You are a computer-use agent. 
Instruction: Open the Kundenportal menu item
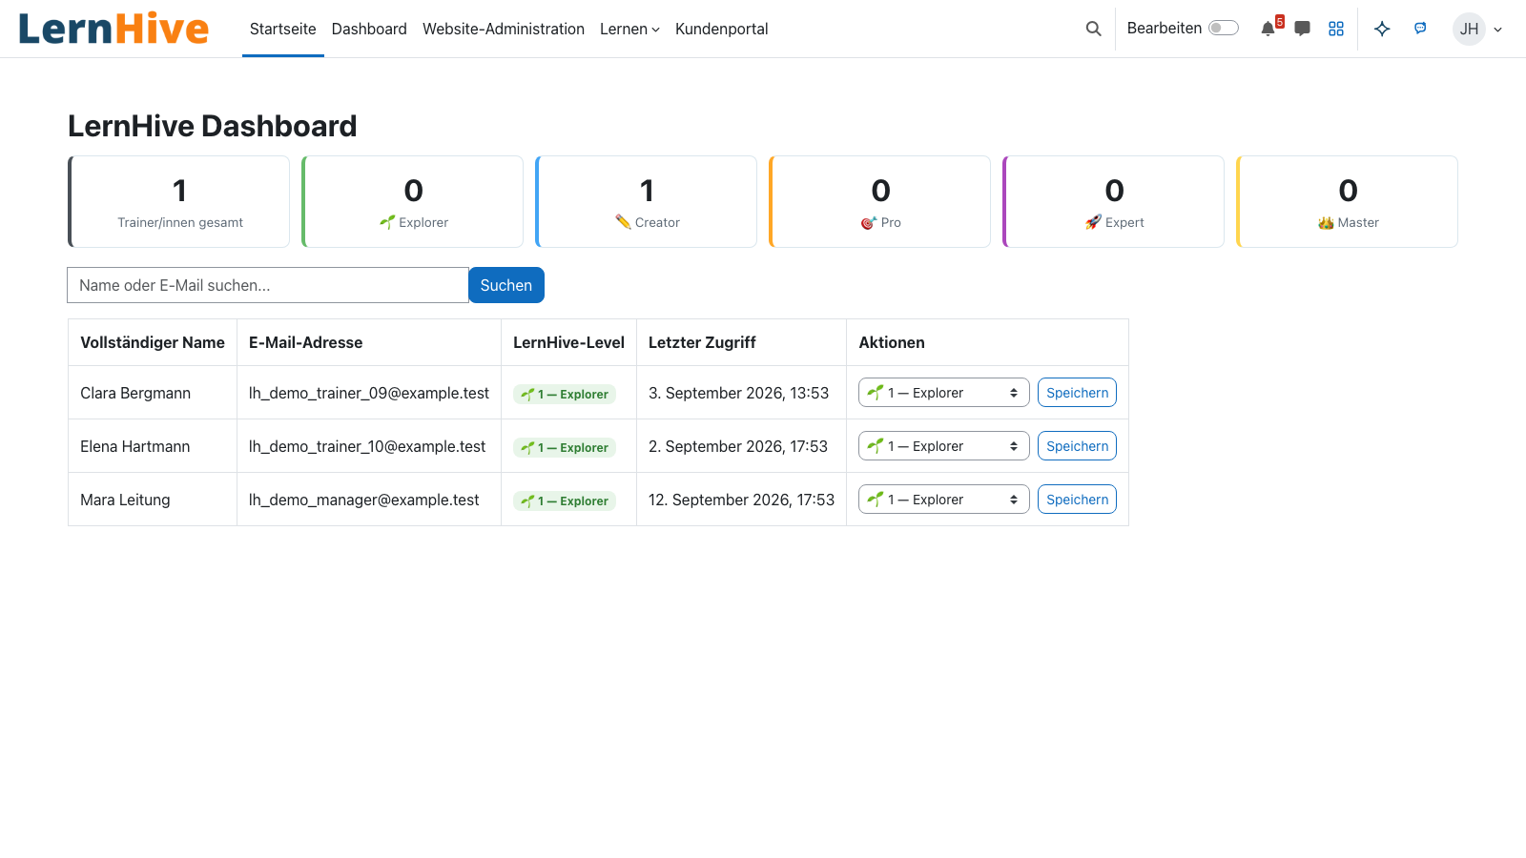click(721, 29)
